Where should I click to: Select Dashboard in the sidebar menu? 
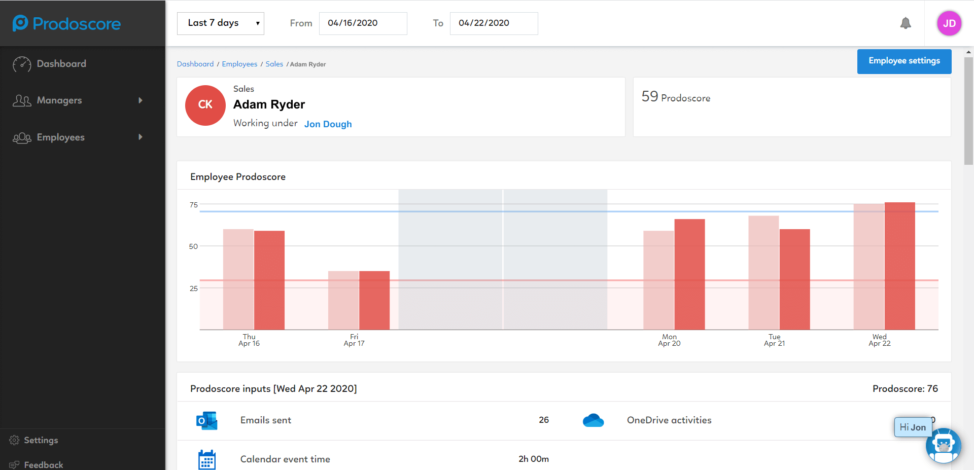[62, 64]
